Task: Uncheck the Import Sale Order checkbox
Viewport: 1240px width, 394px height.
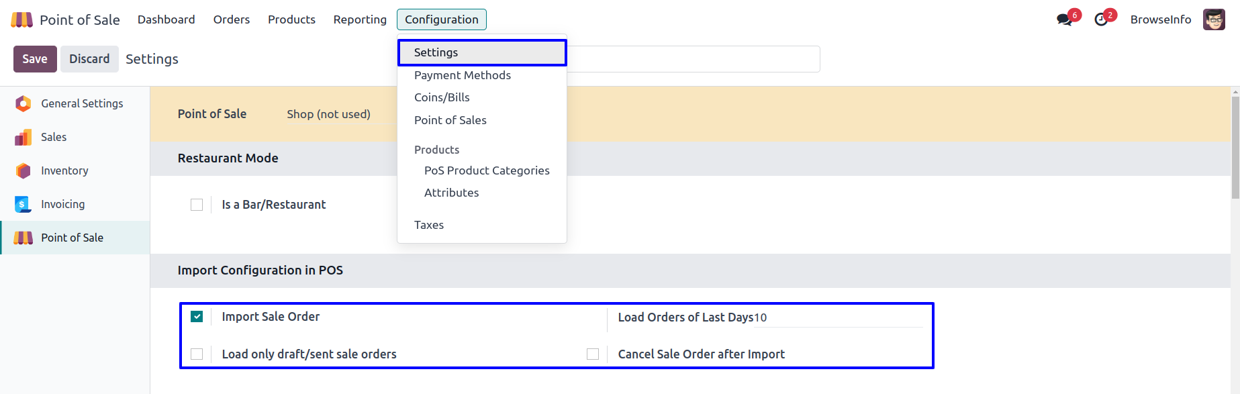Action: point(197,317)
